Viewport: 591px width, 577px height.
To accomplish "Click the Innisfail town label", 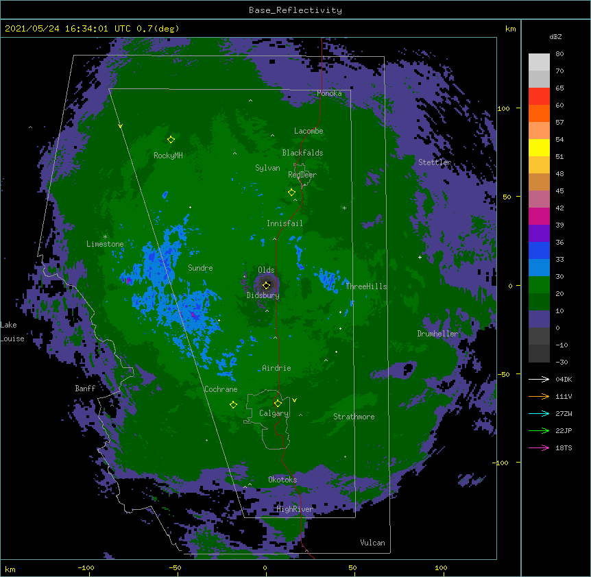I will click(285, 223).
